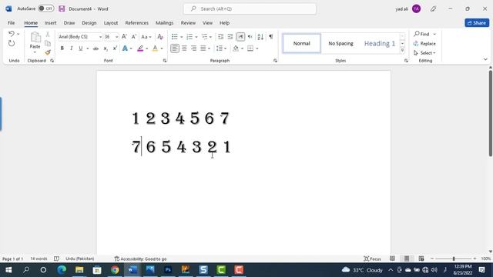Image resolution: width=493 pixels, height=277 pixels.
Task: Open line spacing dropdown
Action: (x=221, y=48)
